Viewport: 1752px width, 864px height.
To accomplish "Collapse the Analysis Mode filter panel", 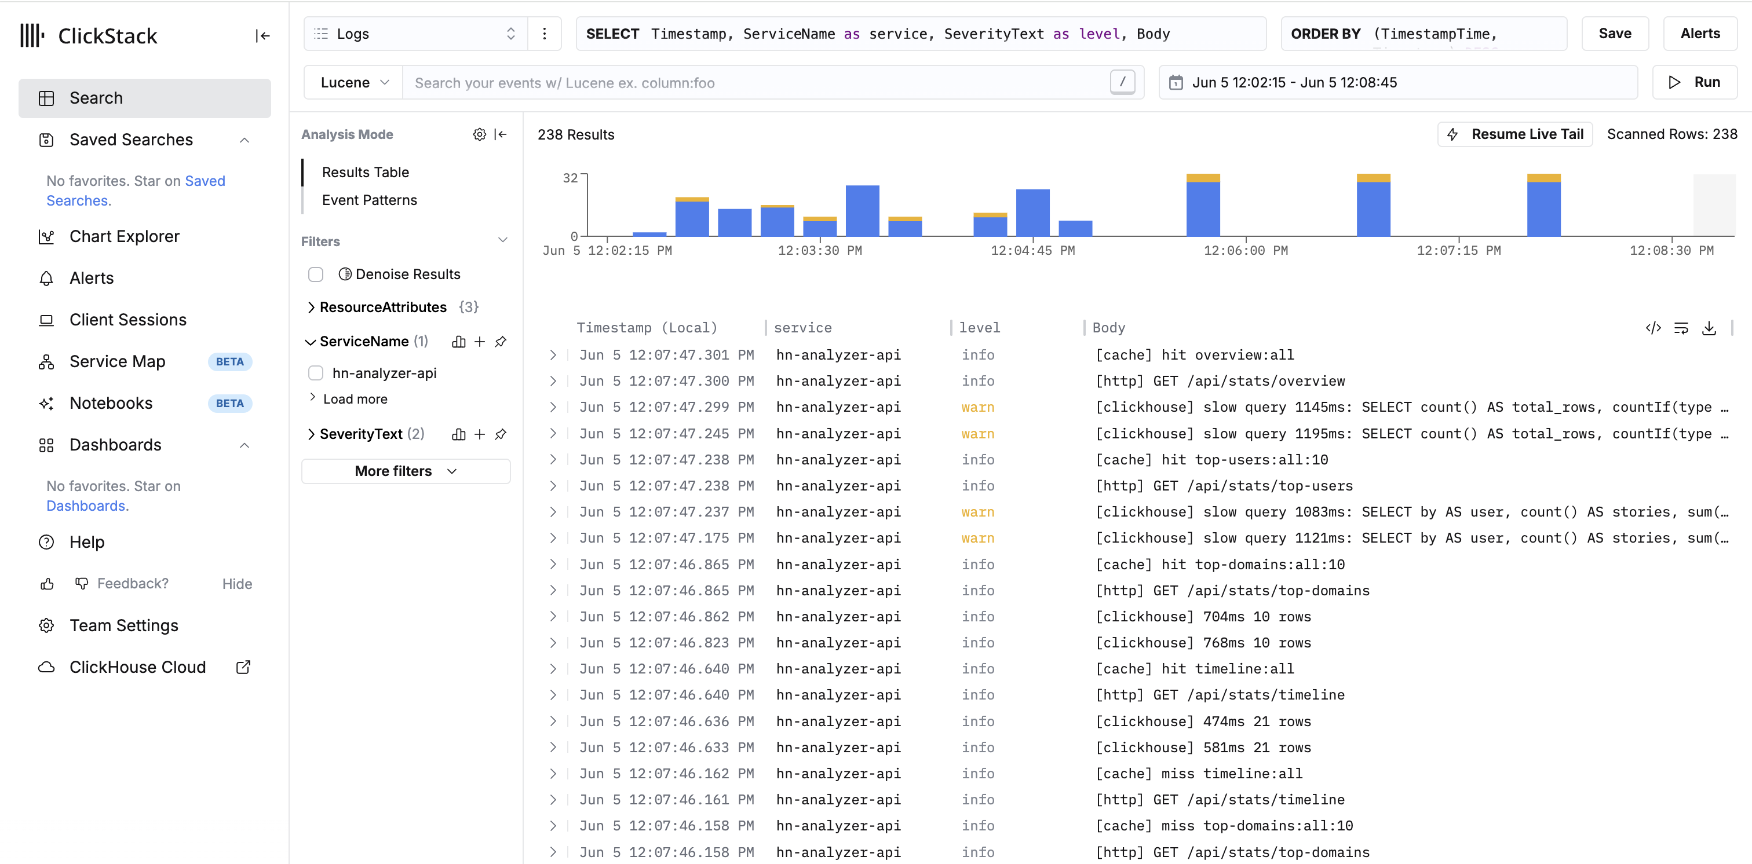I will [x=501, y=134].
